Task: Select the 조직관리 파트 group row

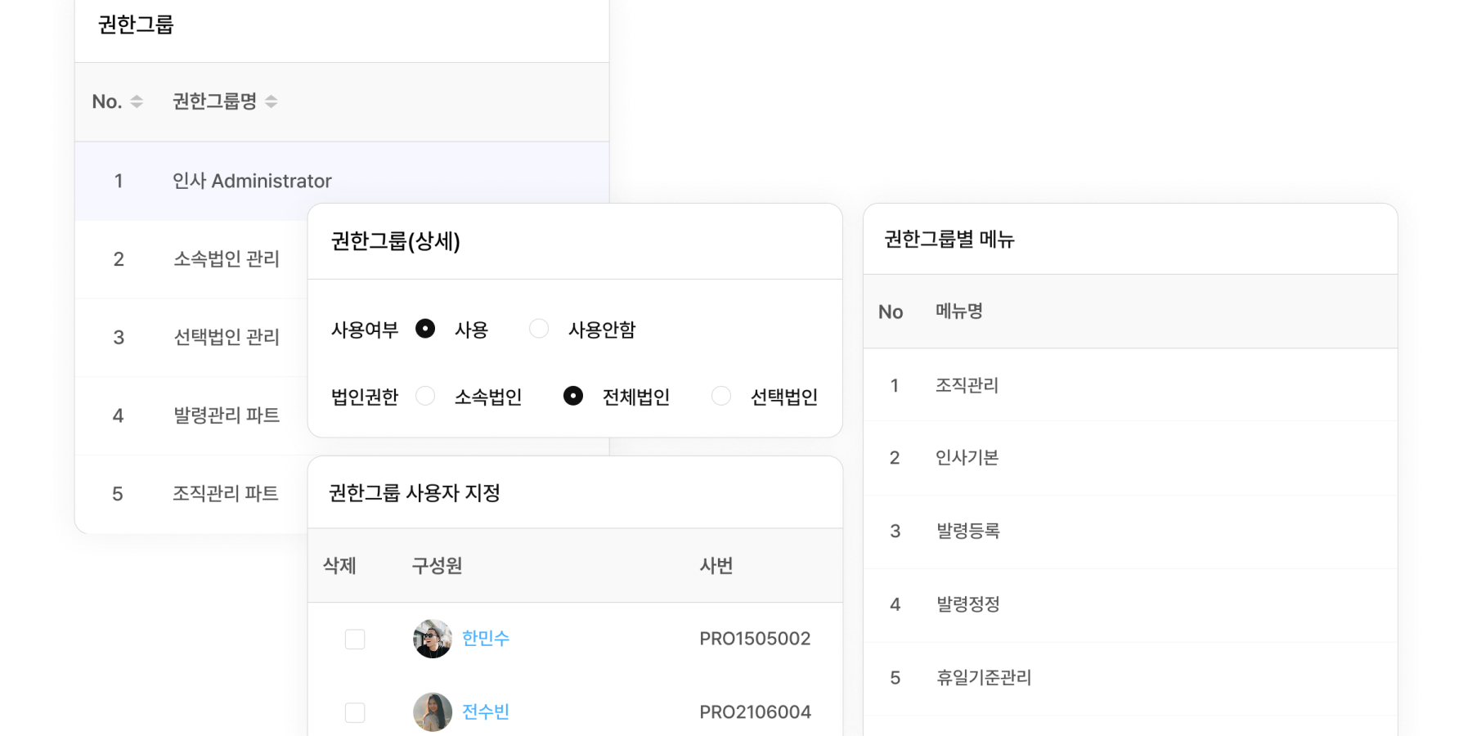Action: [x=226, y=492]
